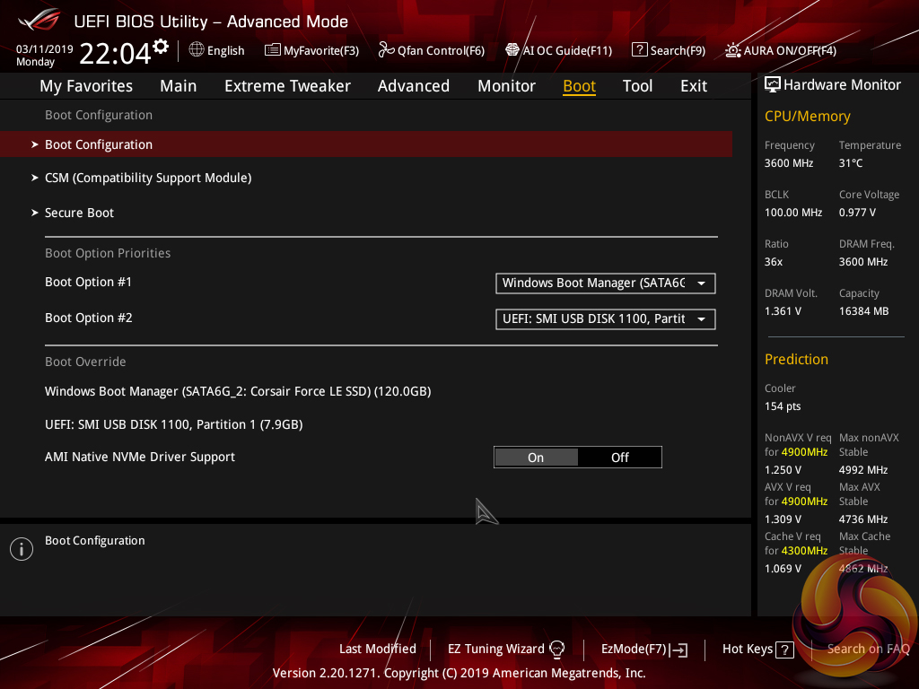
Task: Open the Boot Option #1 dropdown
Action: pyautogui.click(x=606, y=283)
